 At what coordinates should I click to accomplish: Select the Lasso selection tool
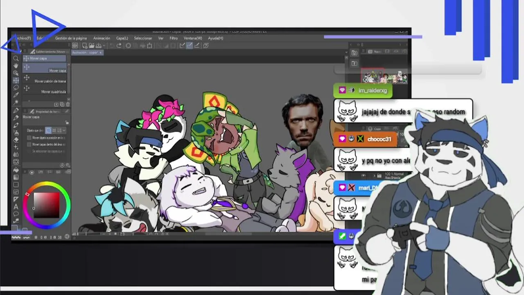tap(16, 88)
